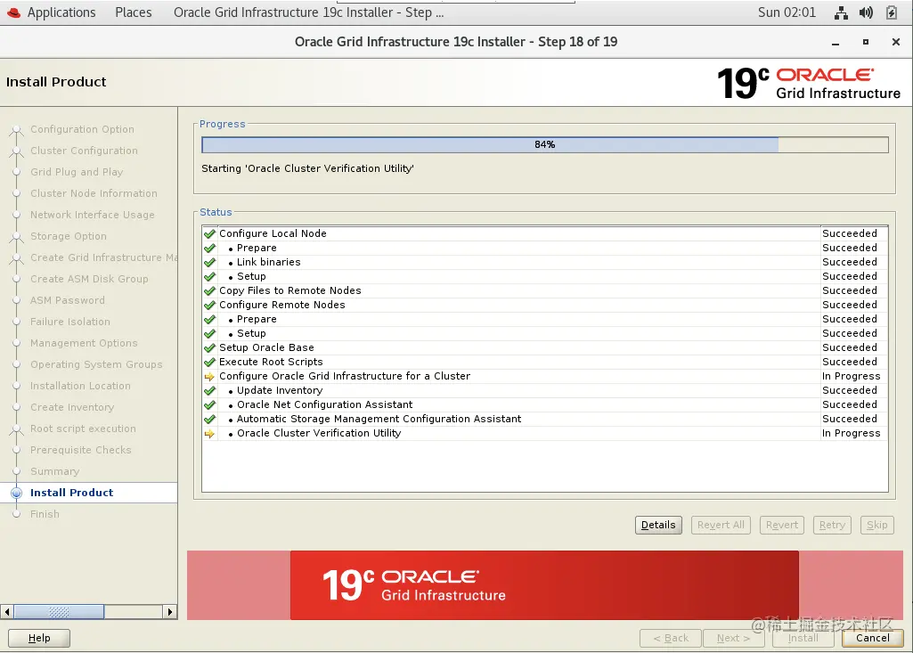Select the Prerequisite Checks step
The height and width of the screenshot is (653, 913).
80,450
